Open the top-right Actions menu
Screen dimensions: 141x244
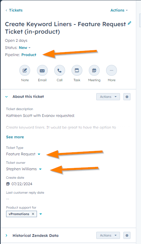point(119,10)
